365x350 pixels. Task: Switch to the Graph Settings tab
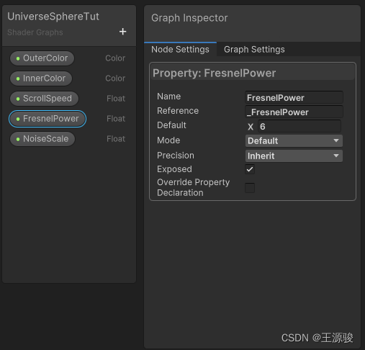[x=254, y=50]
